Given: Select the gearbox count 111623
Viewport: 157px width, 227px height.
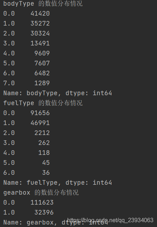Looking at the screenshot, I should 42,202.
